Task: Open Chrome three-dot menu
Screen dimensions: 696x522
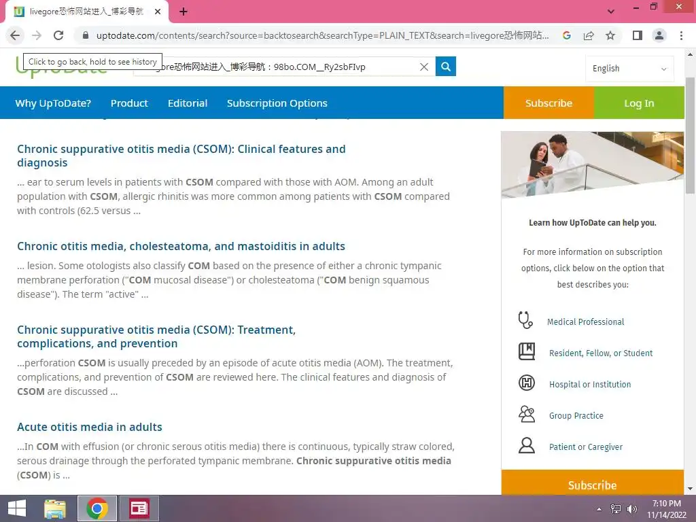Action: 681,35
